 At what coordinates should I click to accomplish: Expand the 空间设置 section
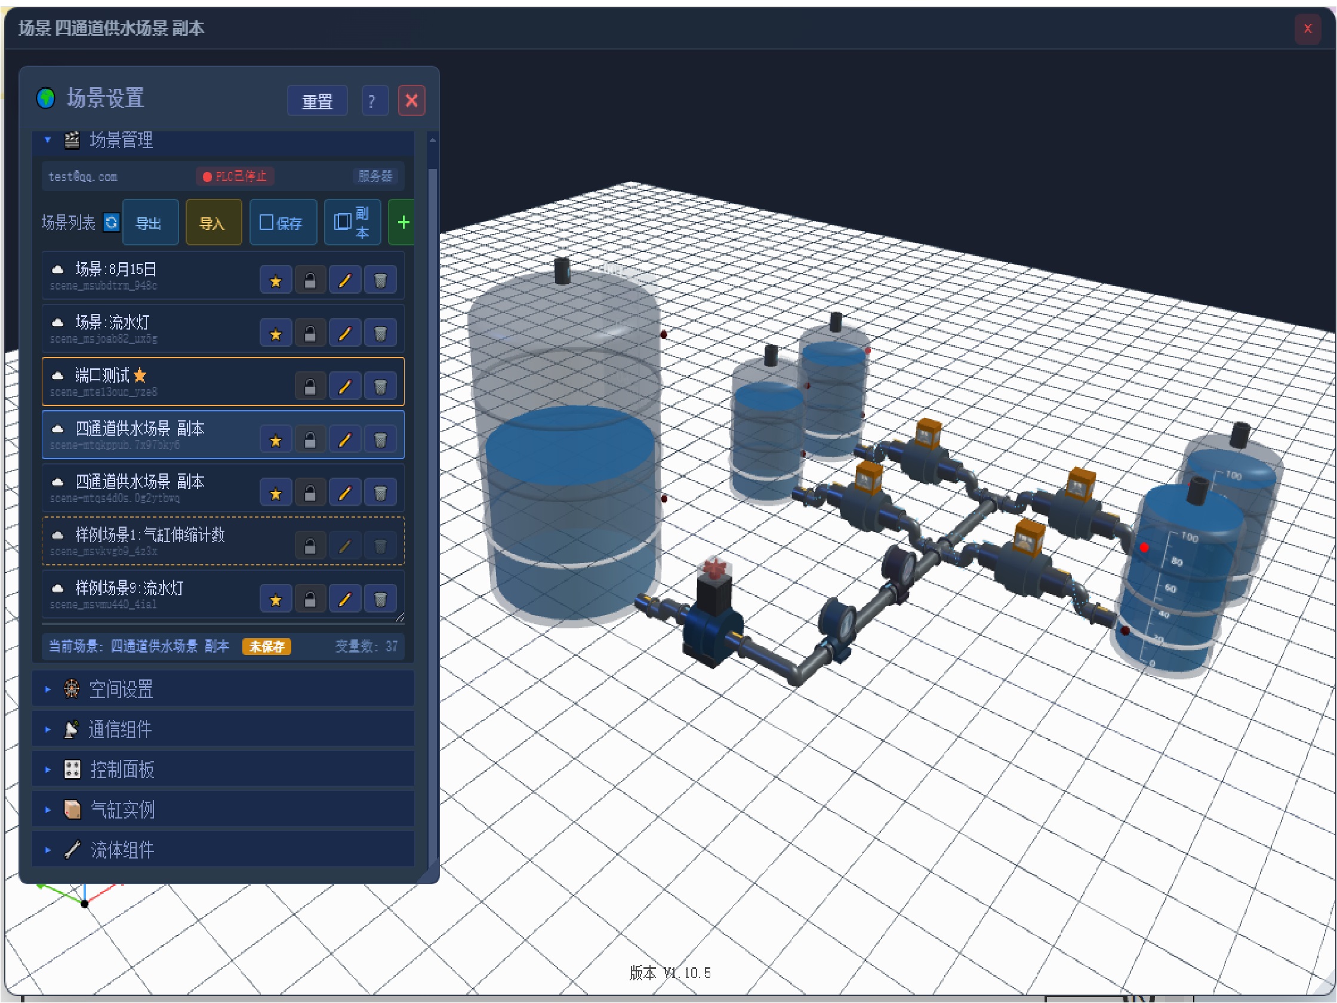click(x=223, y=688)
